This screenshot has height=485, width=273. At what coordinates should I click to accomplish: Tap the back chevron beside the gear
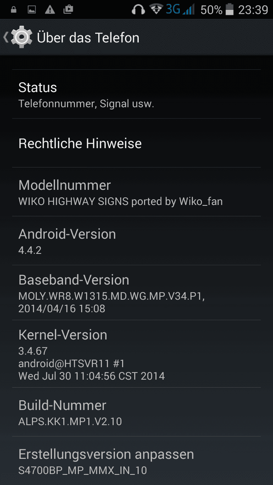pos(6,37)
